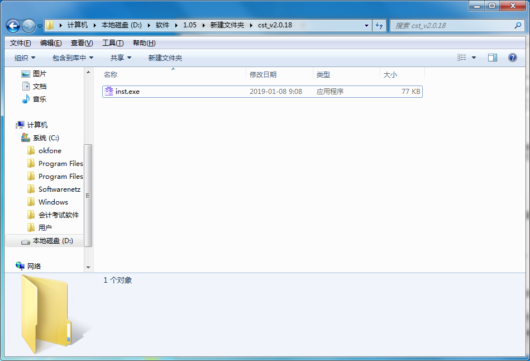Select the 会计考试软件 folder
Image resolution: width=530 pixels, height=361 pixels.
[x=59, y=215]
